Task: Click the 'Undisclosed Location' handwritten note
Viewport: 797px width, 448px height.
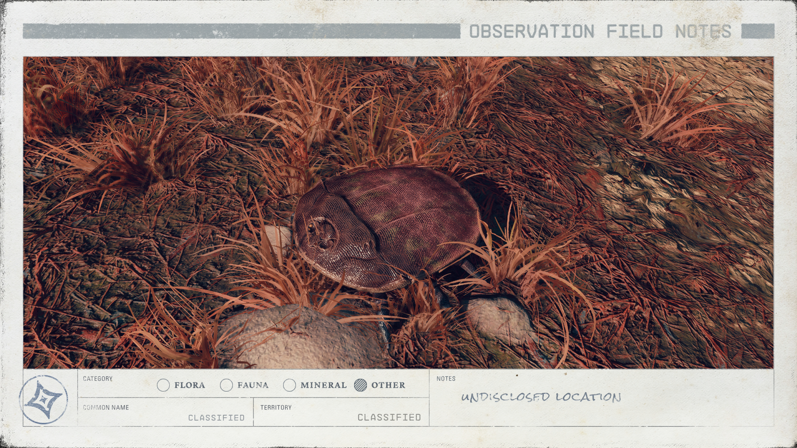Action: point(541,397)
